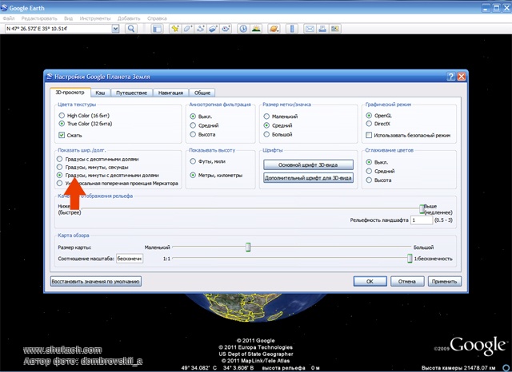Select True Color (32 бита) radio button

(62, 124)
